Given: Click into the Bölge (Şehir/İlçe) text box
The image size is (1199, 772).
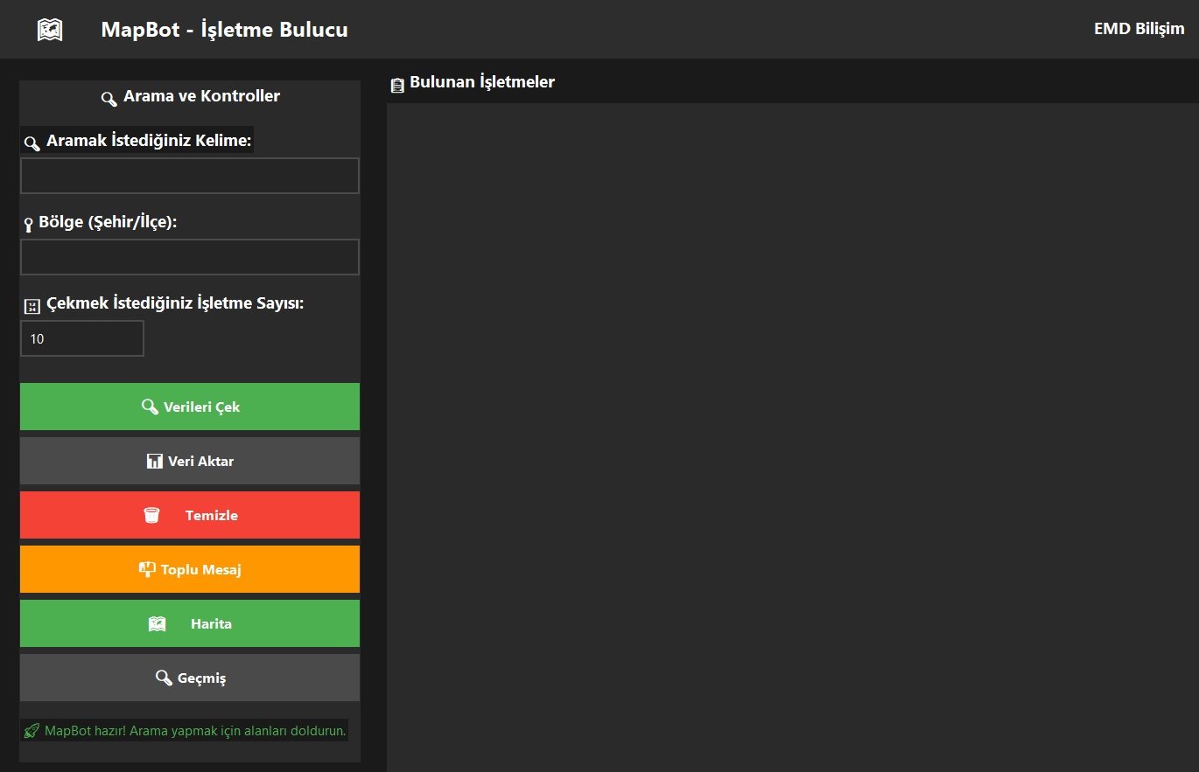Looking at the screenshot, I should tap(190, 257).
